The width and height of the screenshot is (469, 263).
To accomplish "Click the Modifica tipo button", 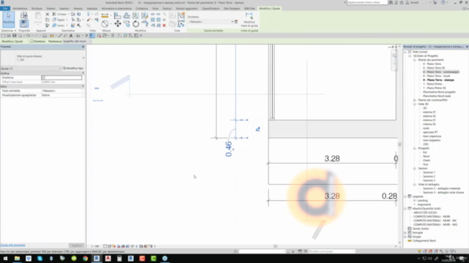I will pos(73,68).
